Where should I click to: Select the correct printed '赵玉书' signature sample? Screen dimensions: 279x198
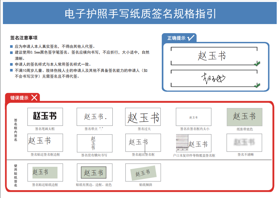point(212,56)
